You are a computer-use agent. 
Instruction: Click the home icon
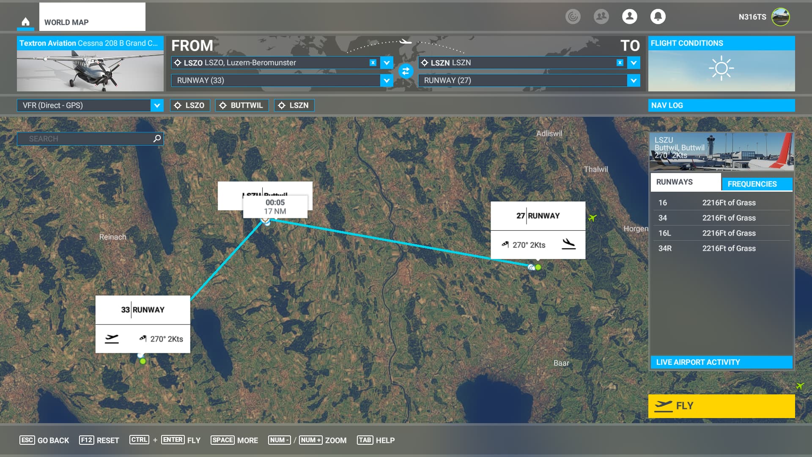(x=25, y=22)
